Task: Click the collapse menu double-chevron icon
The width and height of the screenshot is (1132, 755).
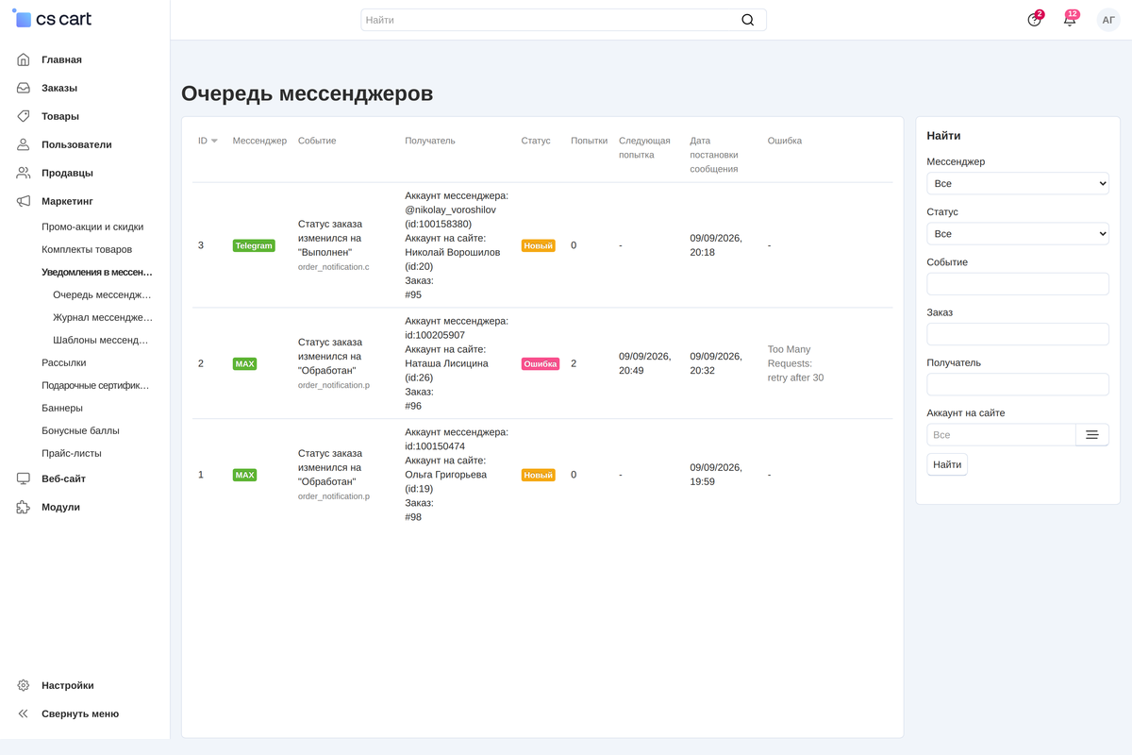Action: (x=24, y=713)
